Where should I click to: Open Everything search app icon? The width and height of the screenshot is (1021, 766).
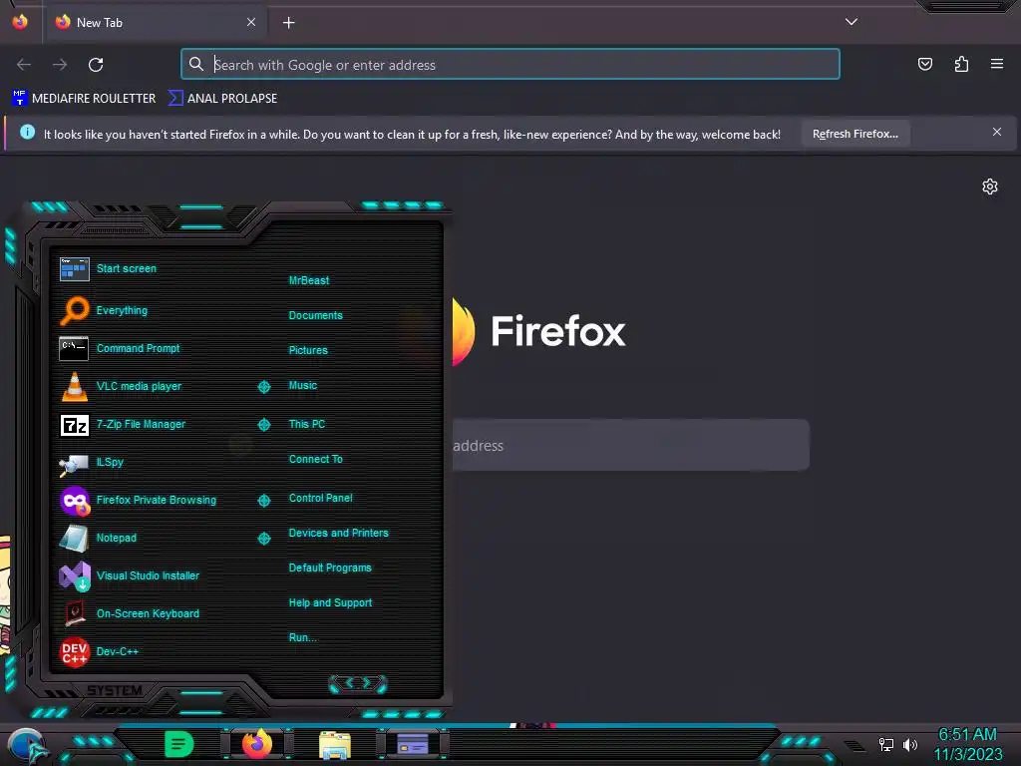74,310
